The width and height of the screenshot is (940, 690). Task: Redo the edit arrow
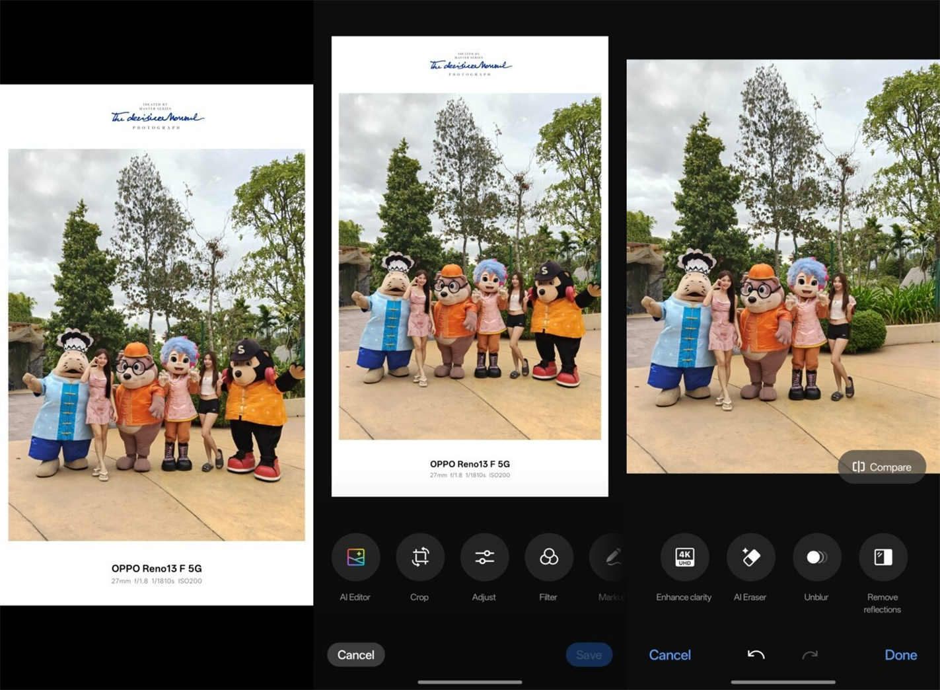[x=810, y=654]
